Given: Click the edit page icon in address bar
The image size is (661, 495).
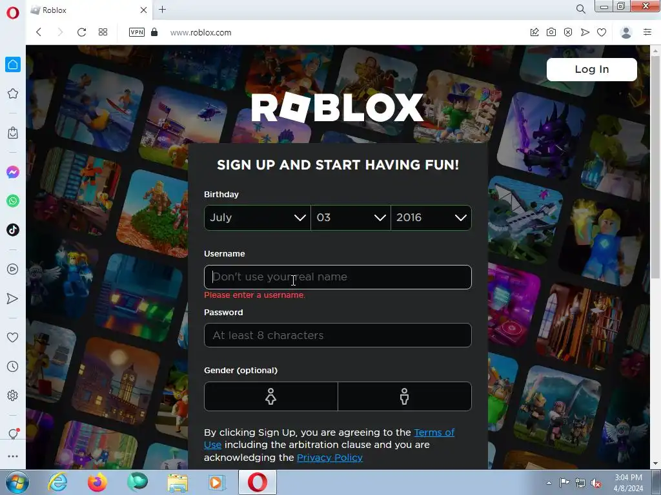Looking at the screenshot, I should (x=534, y=32).
